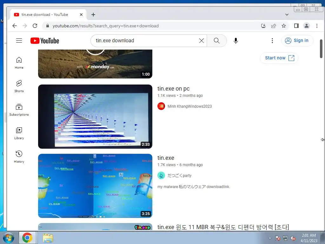Click browser Back arrow
Image resolution: width=325 pixels, height=244 pixels.
pyautogui.click(x=15, y=26)
